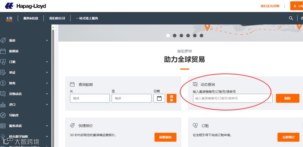The height and width of the screenshot is (147, 303).
Task: Click the 报价 price tag sidebar icon
Action: pos(3,40)
